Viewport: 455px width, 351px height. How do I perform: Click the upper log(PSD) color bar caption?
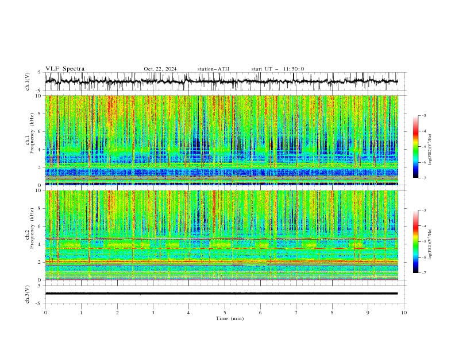point(430,150)
